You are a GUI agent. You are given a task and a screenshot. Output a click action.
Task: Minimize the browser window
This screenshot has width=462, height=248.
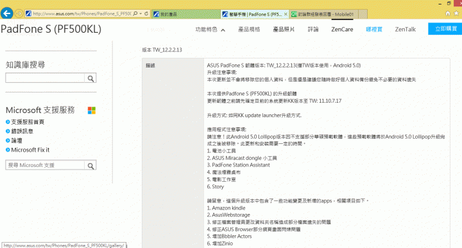point(440,4)
